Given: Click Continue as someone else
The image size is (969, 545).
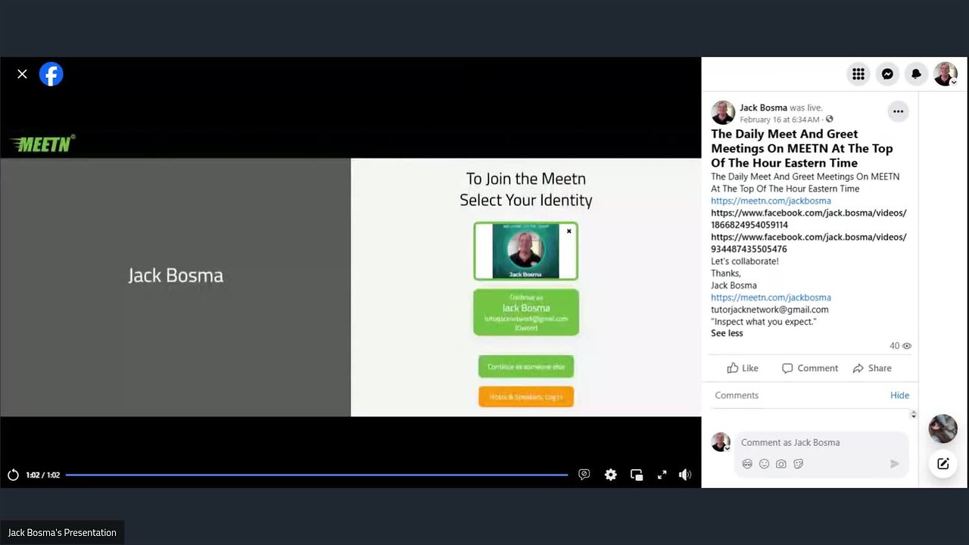Looking at the screenshot, I should pos(526,366).
